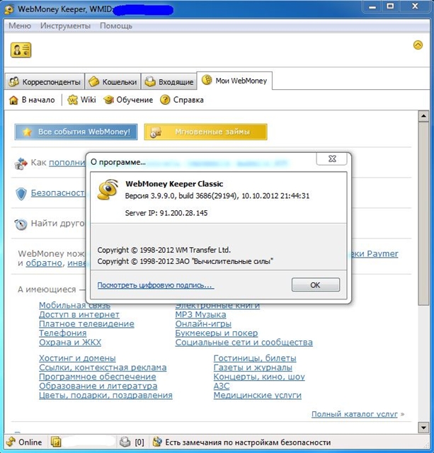Open Хостинг и домены link
This screenshot has width=434, height=453.
point(77,358)
